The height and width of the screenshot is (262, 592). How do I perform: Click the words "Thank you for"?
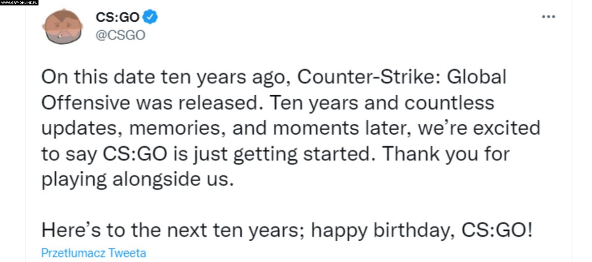[446, 154]
